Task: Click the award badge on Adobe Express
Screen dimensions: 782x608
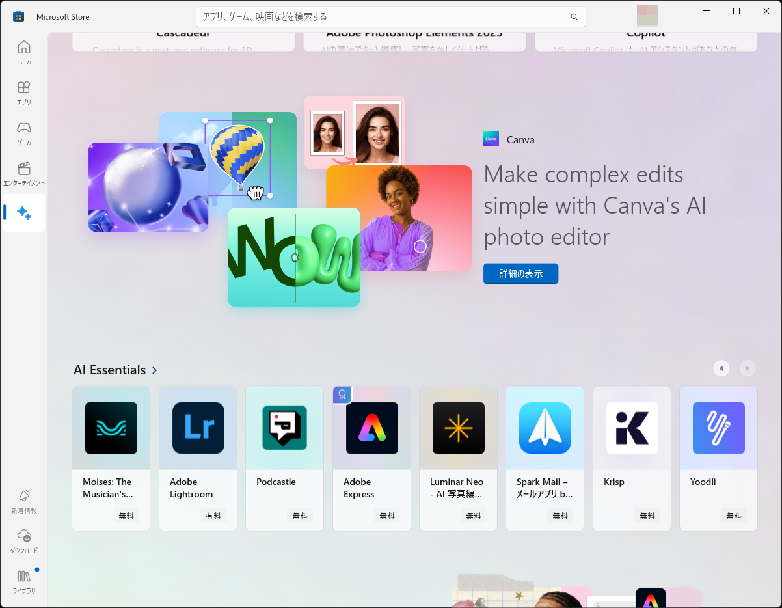Action: click(x=343, y=394)
